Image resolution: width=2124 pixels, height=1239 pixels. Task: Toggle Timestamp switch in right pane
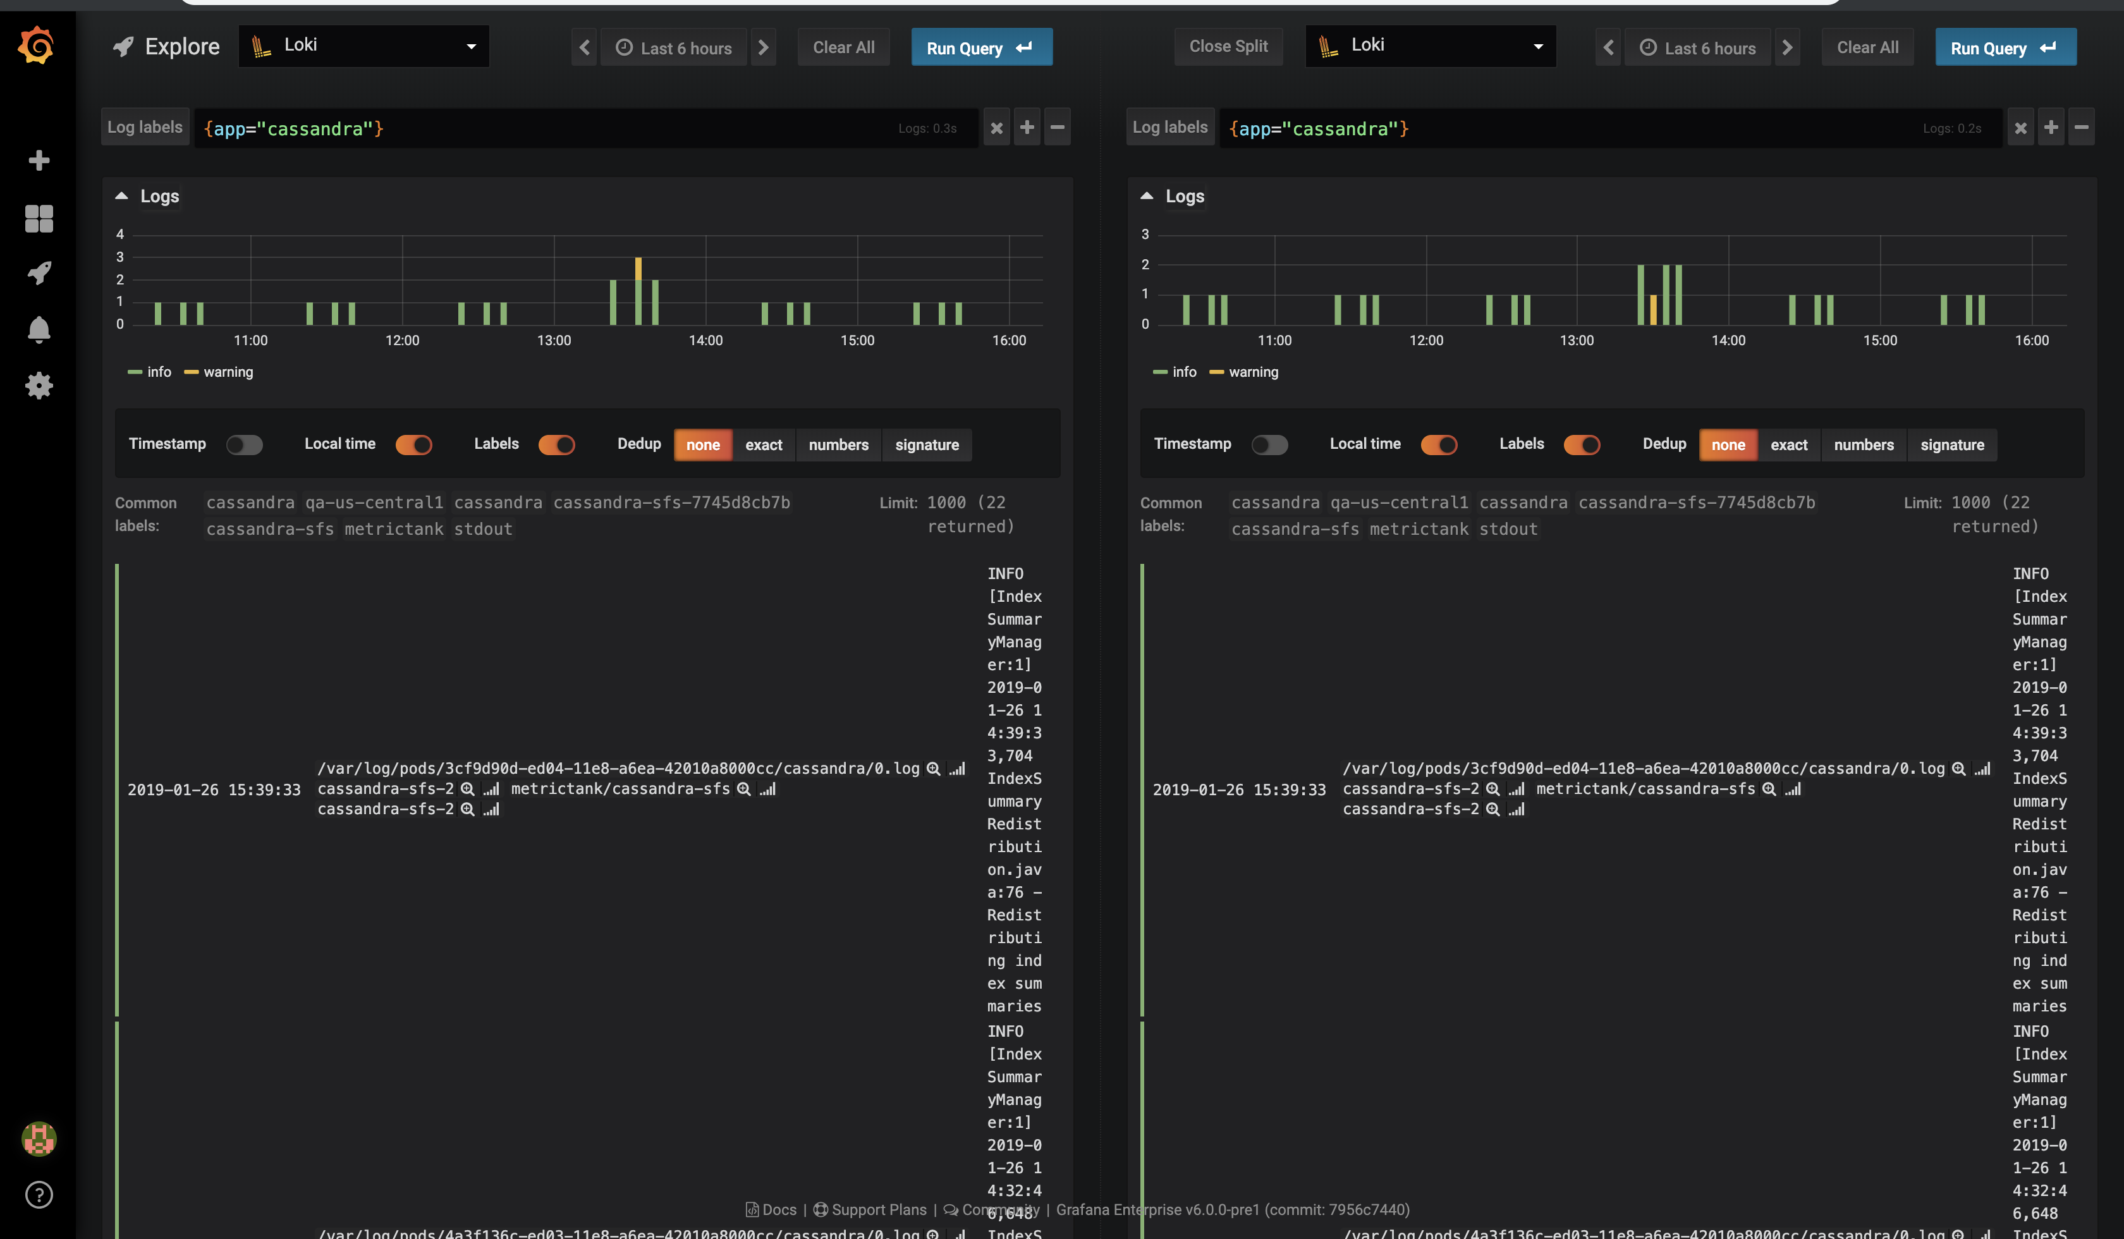tap(1269, 444)
